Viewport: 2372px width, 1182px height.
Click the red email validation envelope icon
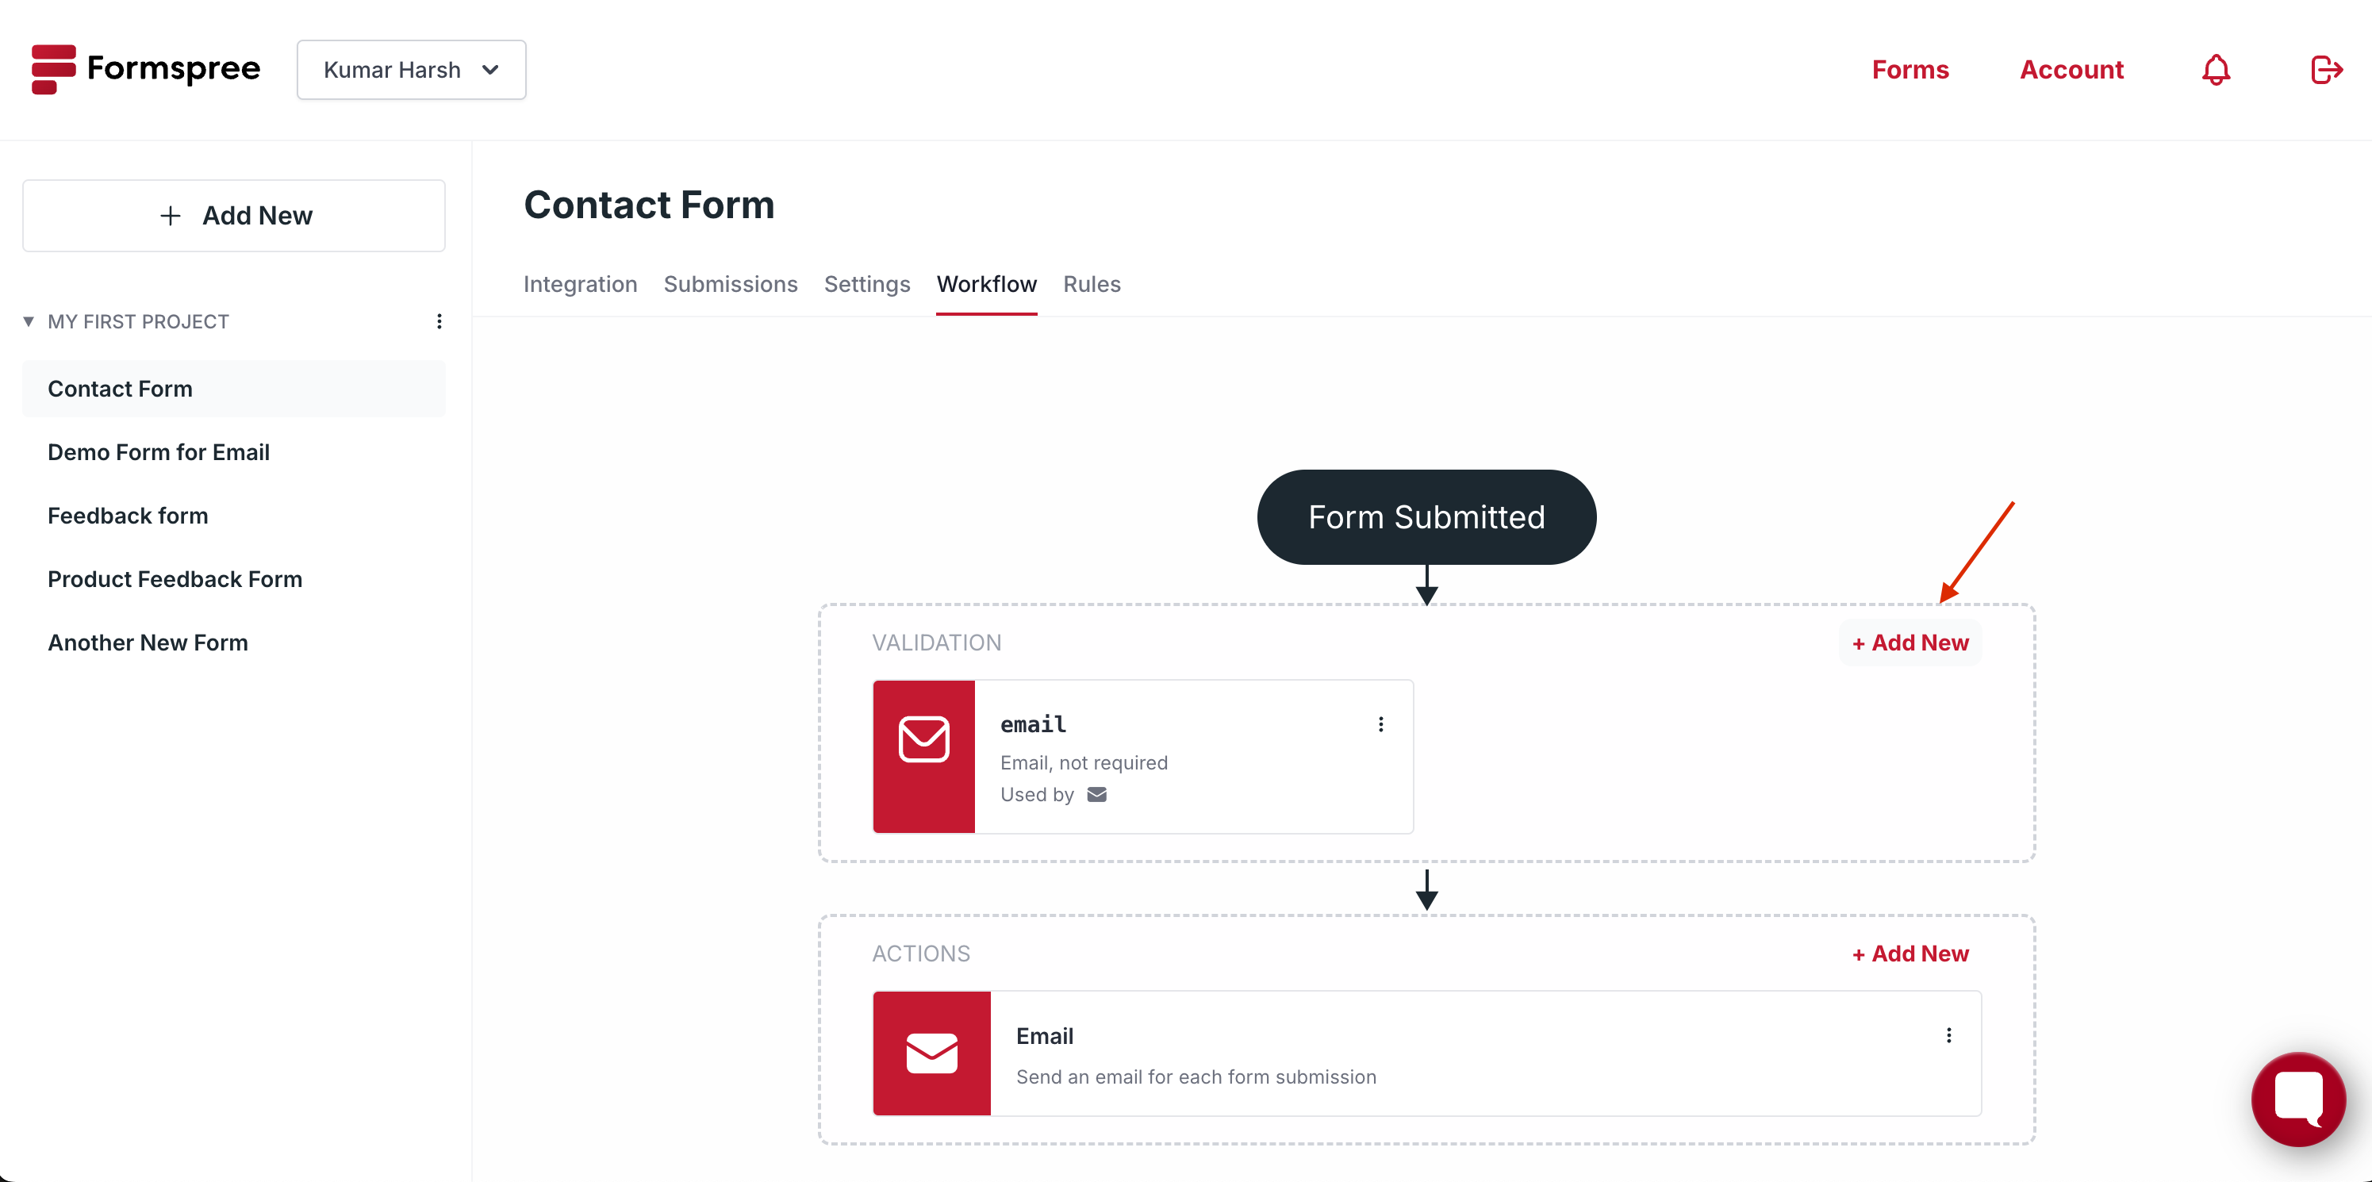click(923, 757)
